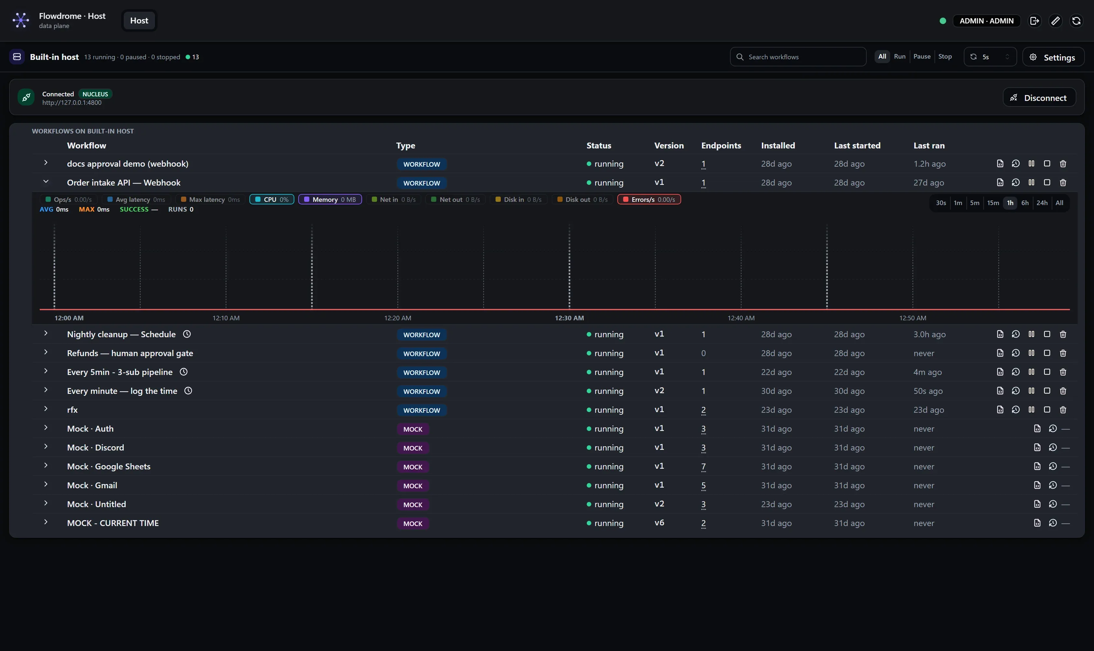
Task: Pause the Refunds — human approval gate workflow
Action: [x=1031, y=353]
